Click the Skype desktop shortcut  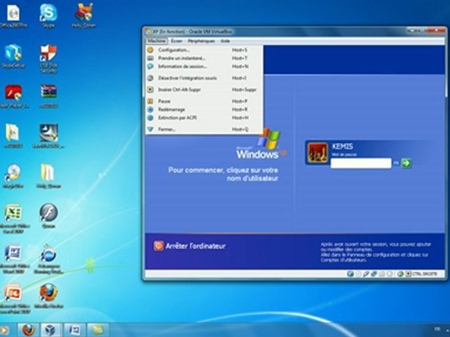48,16
